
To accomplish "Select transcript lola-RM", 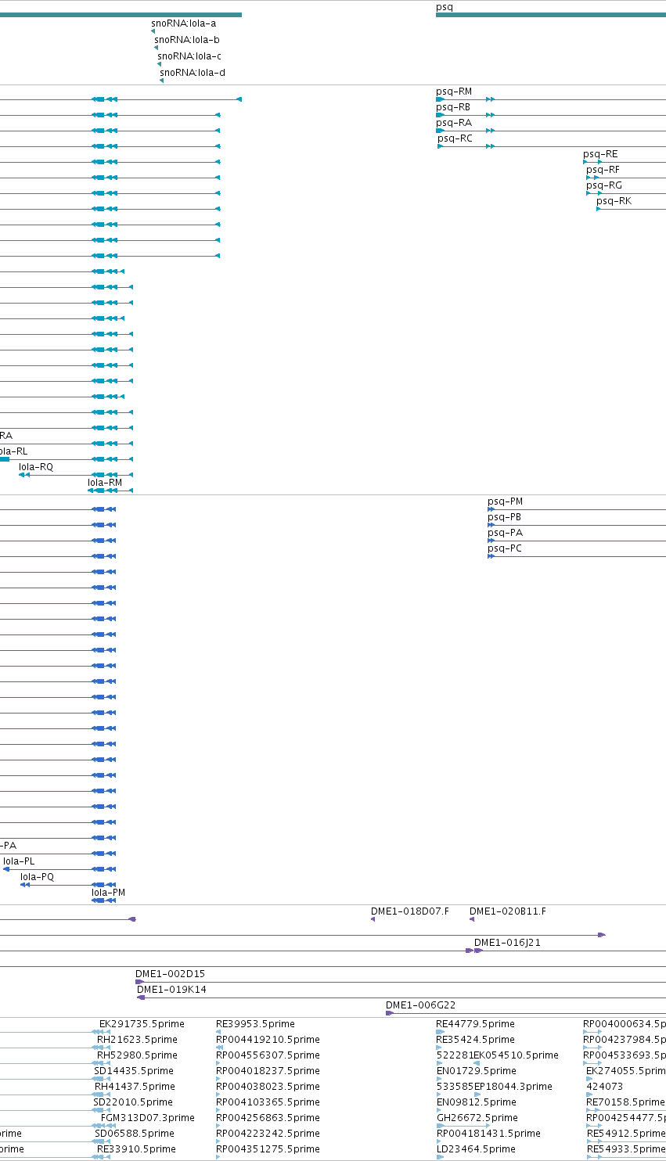I will point(105,483).
